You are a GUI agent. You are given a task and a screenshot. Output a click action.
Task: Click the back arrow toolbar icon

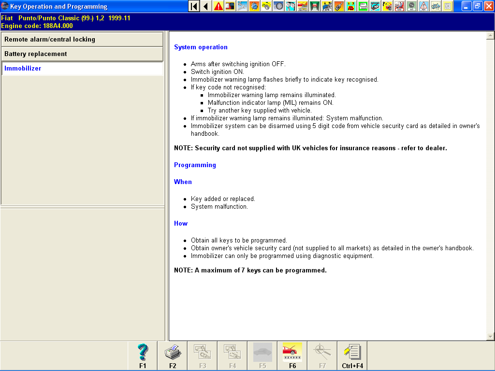[206, 6]
